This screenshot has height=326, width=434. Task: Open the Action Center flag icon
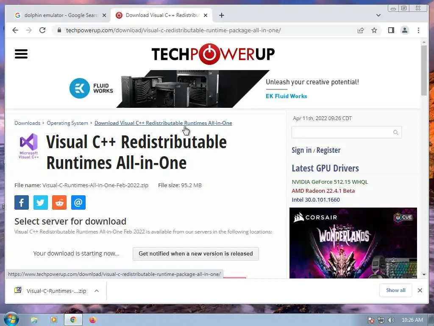pos(370,320)
